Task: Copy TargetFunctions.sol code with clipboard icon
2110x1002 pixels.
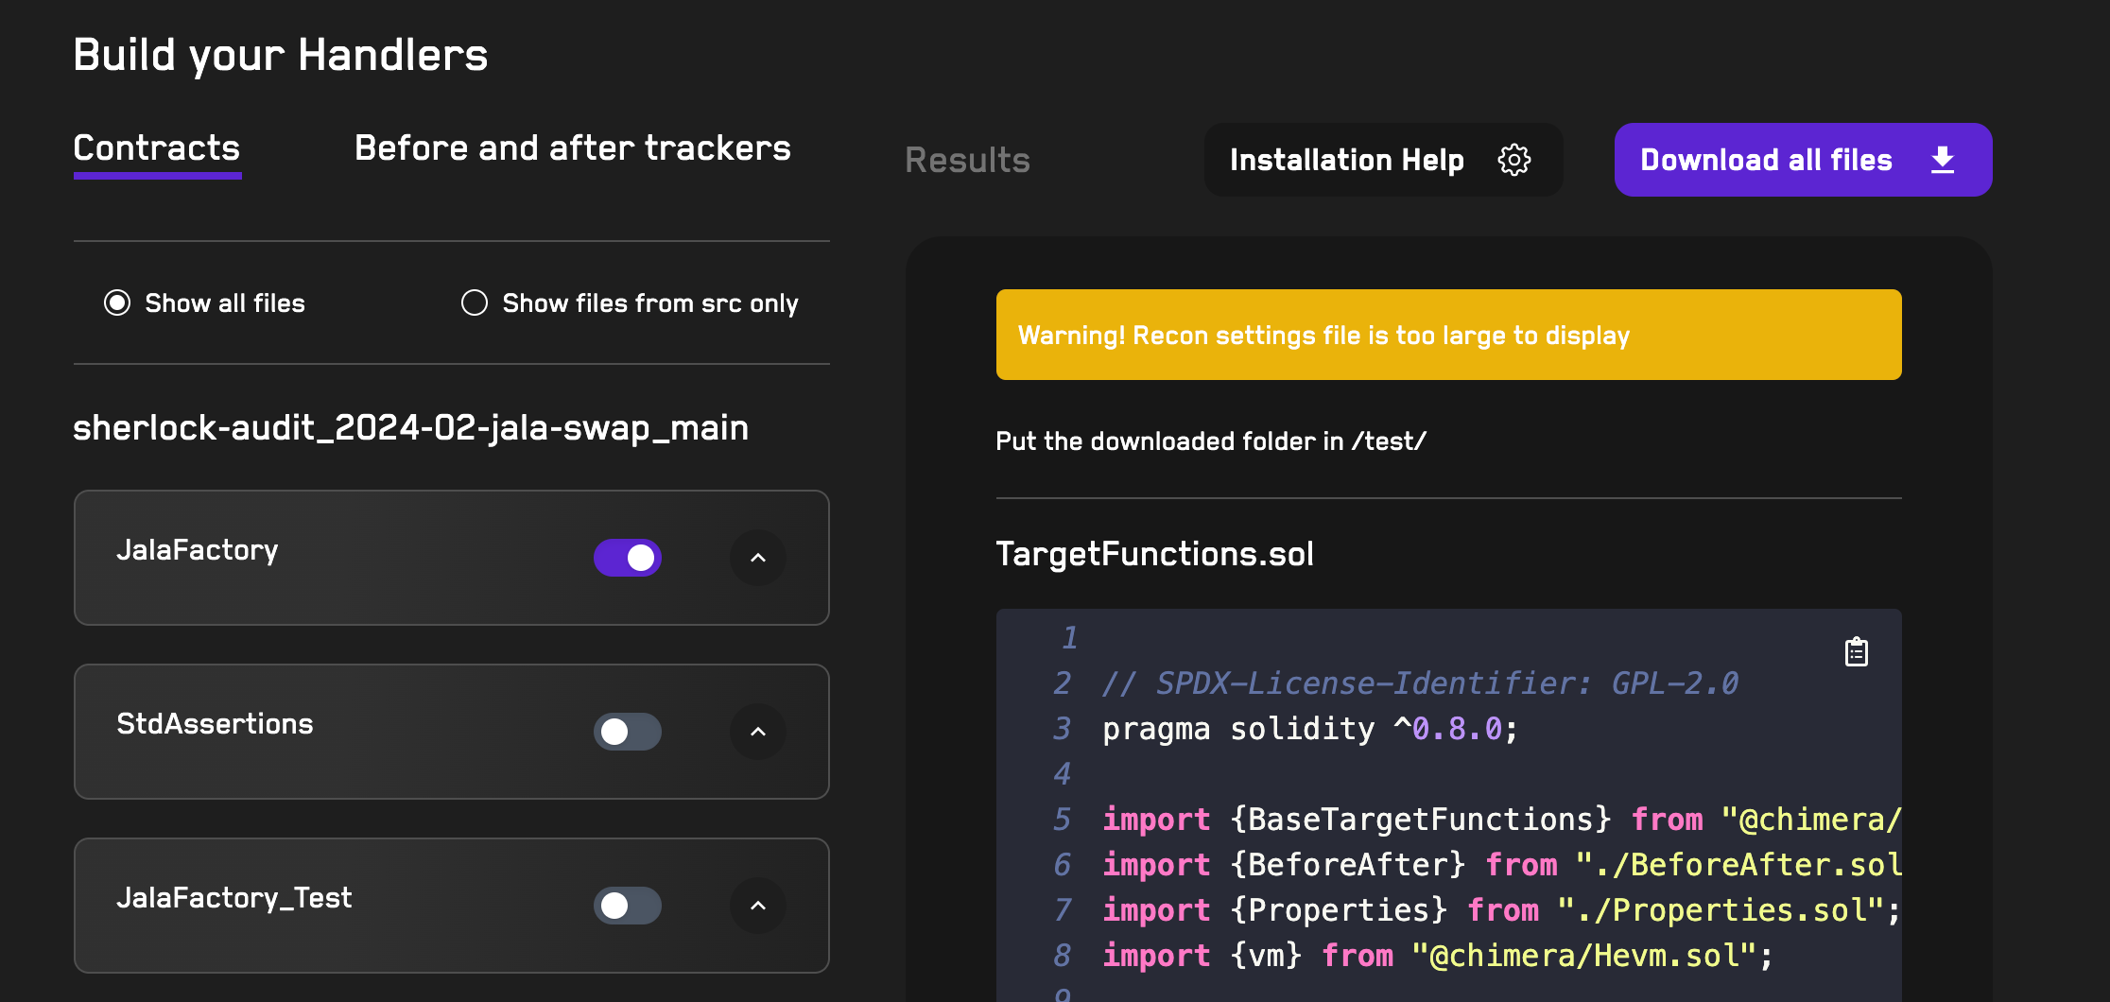Action: pyautogui.click(x=1856, y=652)
